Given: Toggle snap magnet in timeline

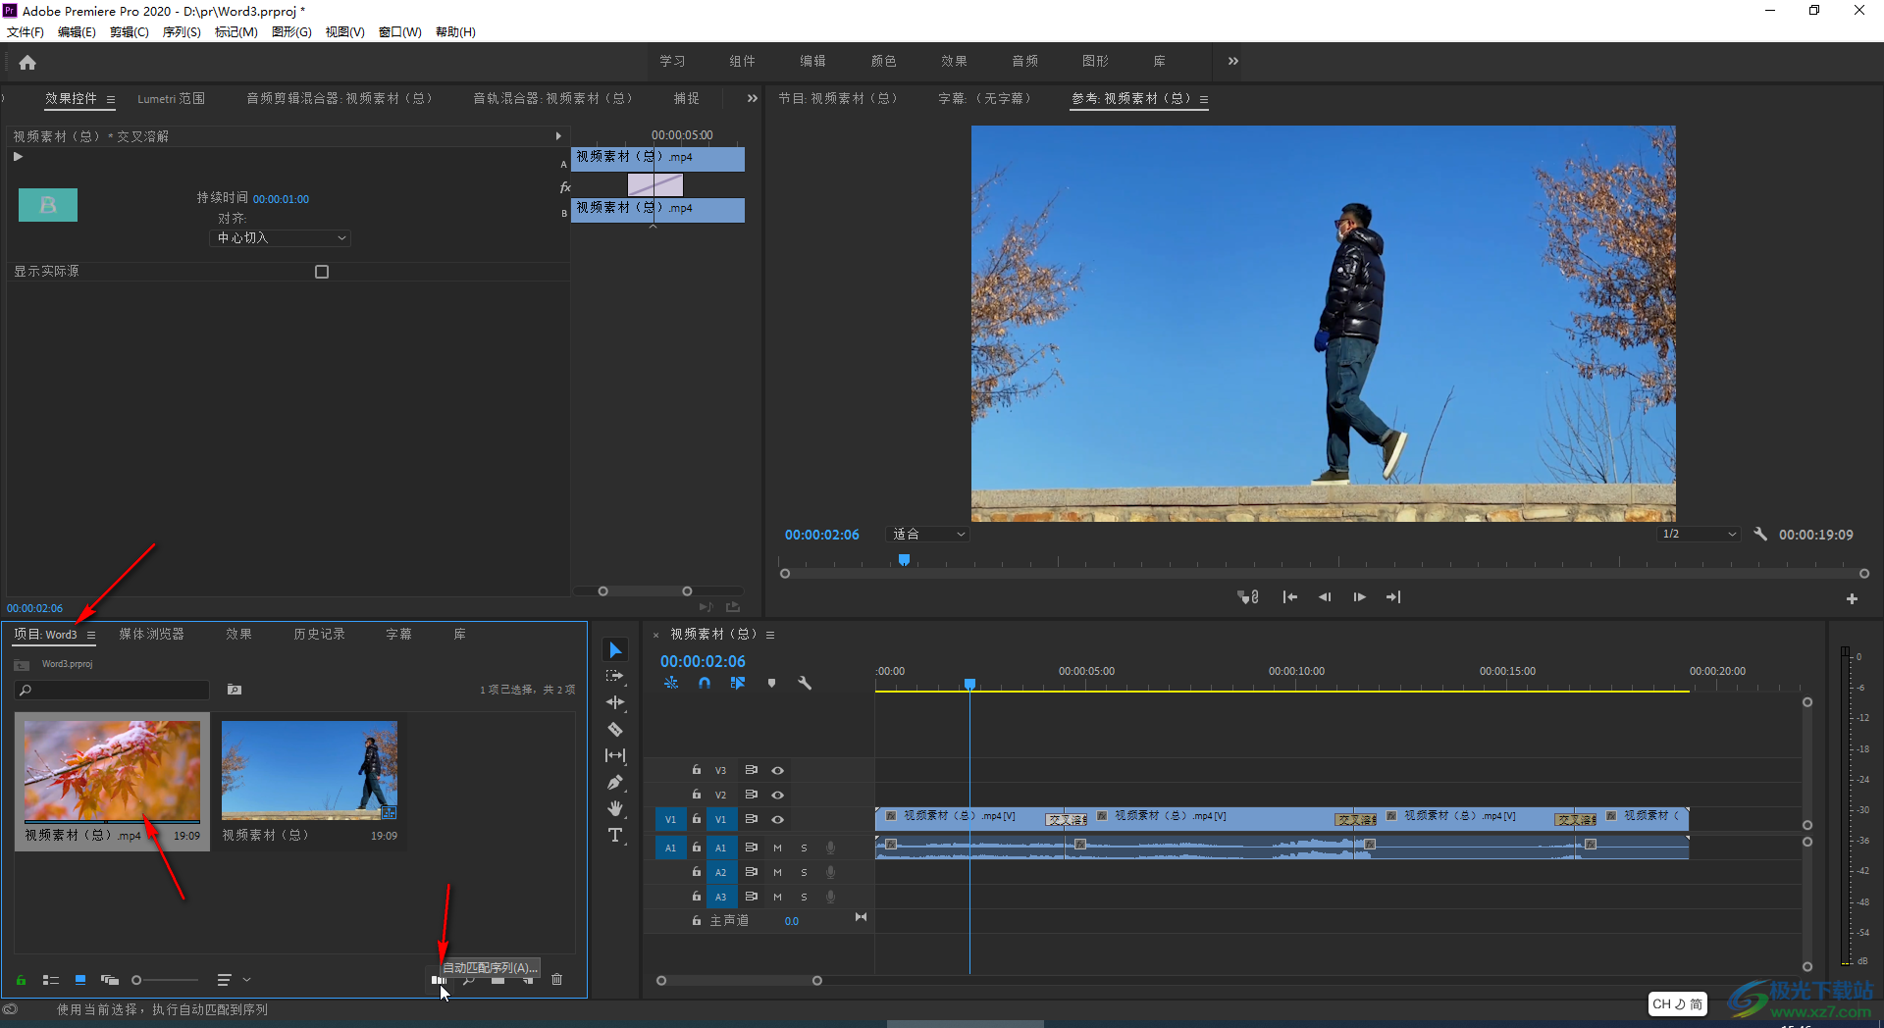Looking at the screenshot, I should [x=705, y=683].
